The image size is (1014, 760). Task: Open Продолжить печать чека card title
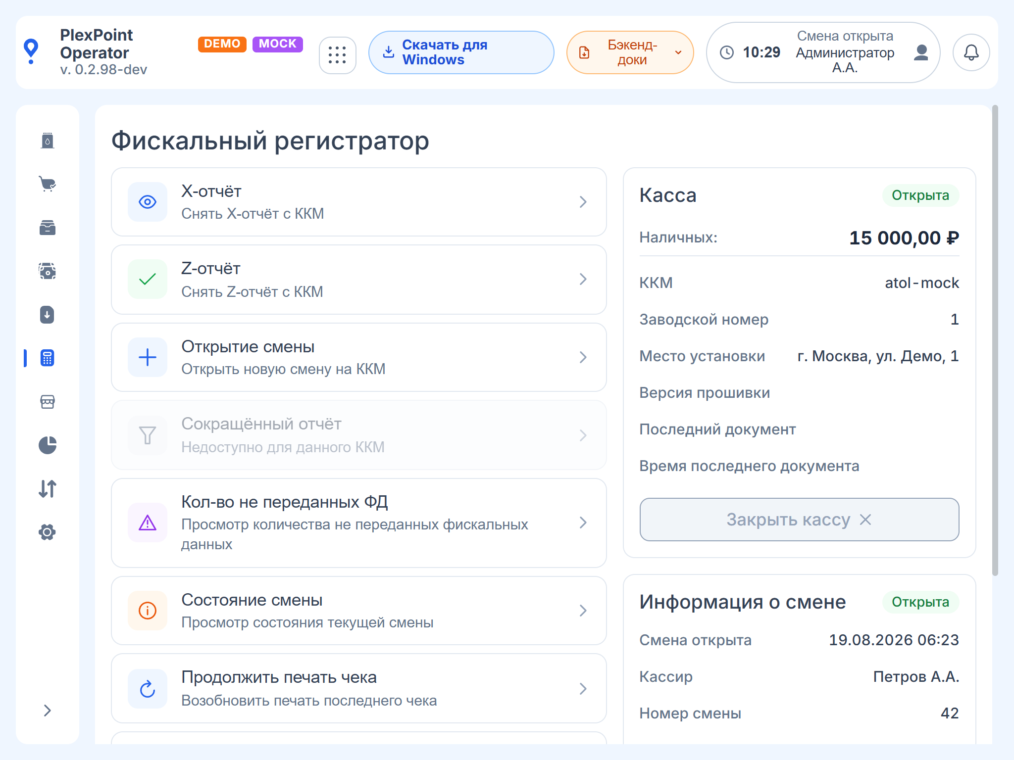coord(279,677)
